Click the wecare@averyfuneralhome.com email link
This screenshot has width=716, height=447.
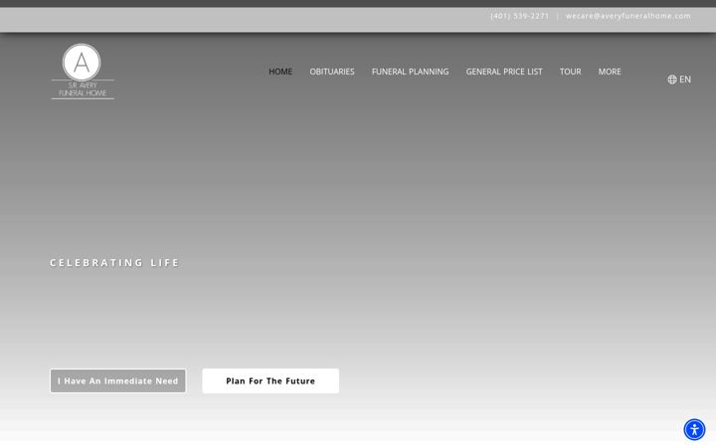(x=628, y=16)
